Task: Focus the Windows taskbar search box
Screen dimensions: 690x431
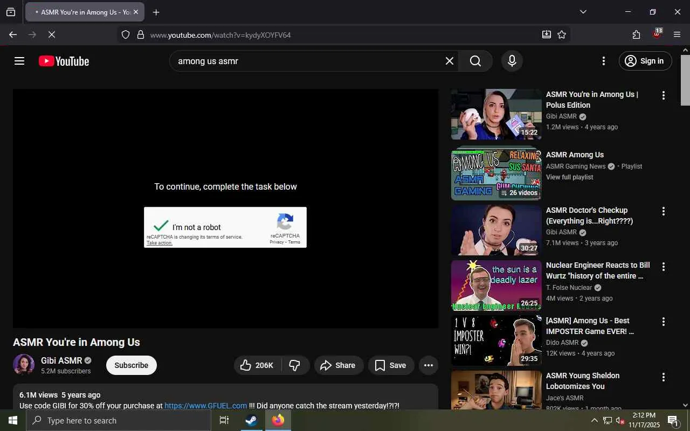Action: pos(119,420)
